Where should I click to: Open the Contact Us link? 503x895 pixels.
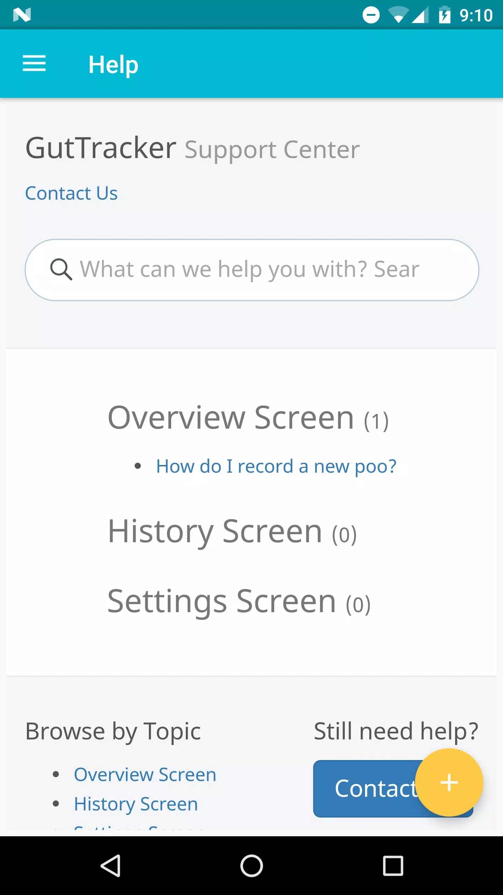(x=71, y=193)
